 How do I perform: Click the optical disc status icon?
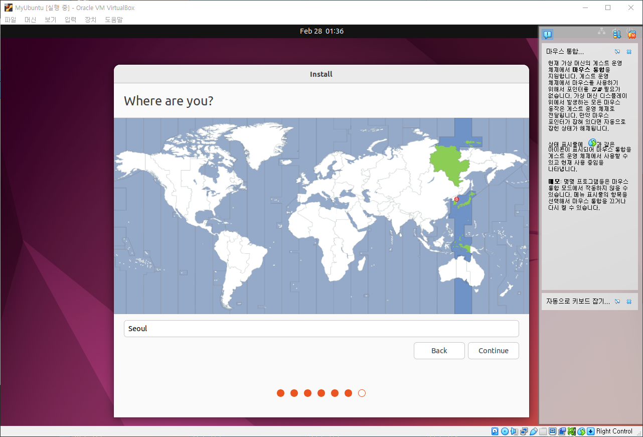(x=505, y=431)
